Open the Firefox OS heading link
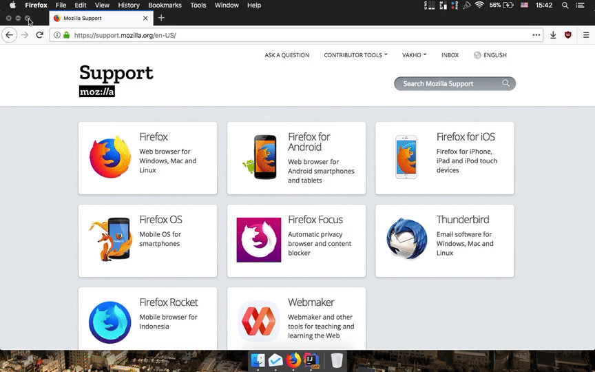 coord(160,219)
